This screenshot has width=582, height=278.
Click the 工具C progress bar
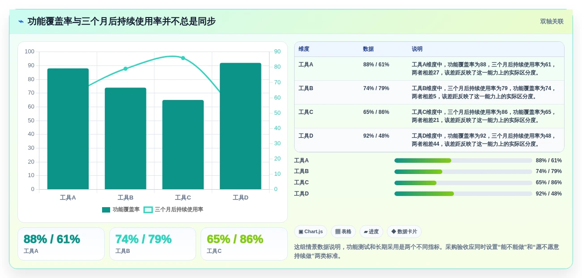463,183
